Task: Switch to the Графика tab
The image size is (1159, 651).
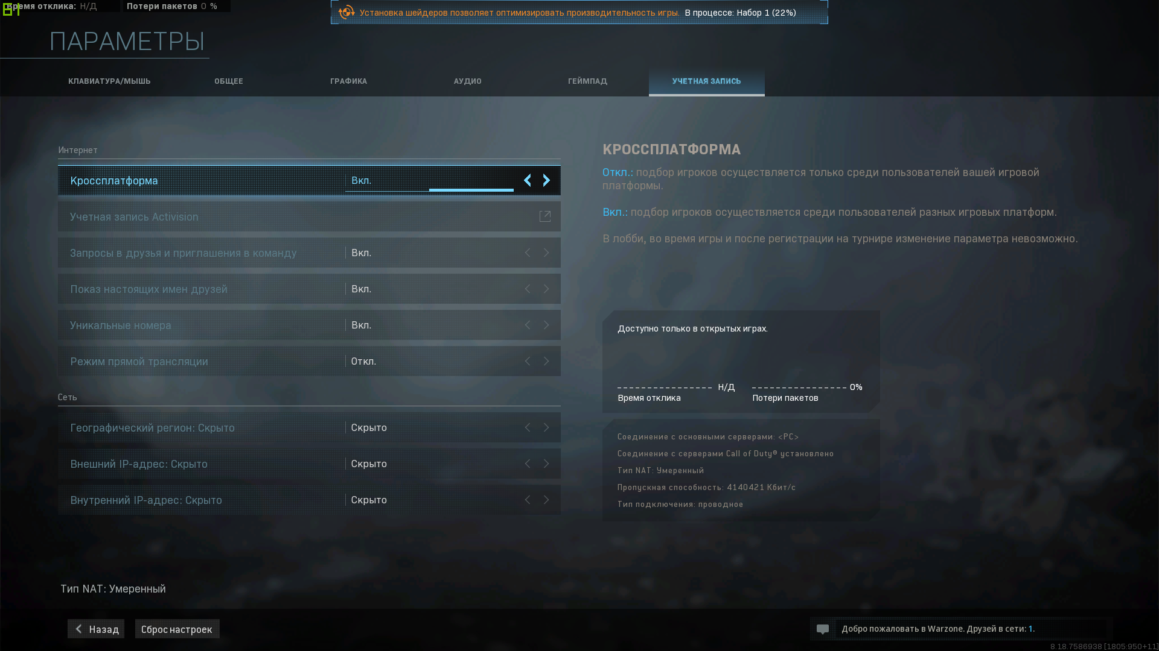Action: pyautogui.click(x=348, y=81)
